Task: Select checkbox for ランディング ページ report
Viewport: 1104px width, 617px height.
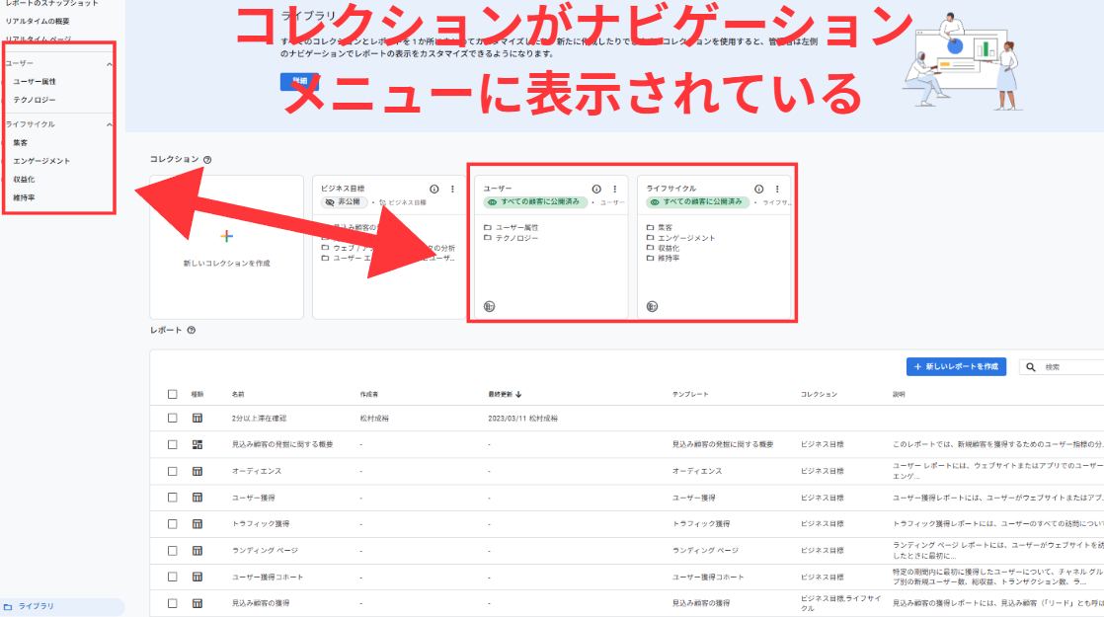Action: (173, 550)
